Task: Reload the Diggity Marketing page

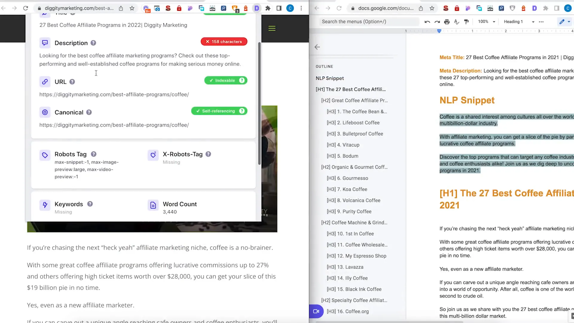Action: tap(26, 8)
